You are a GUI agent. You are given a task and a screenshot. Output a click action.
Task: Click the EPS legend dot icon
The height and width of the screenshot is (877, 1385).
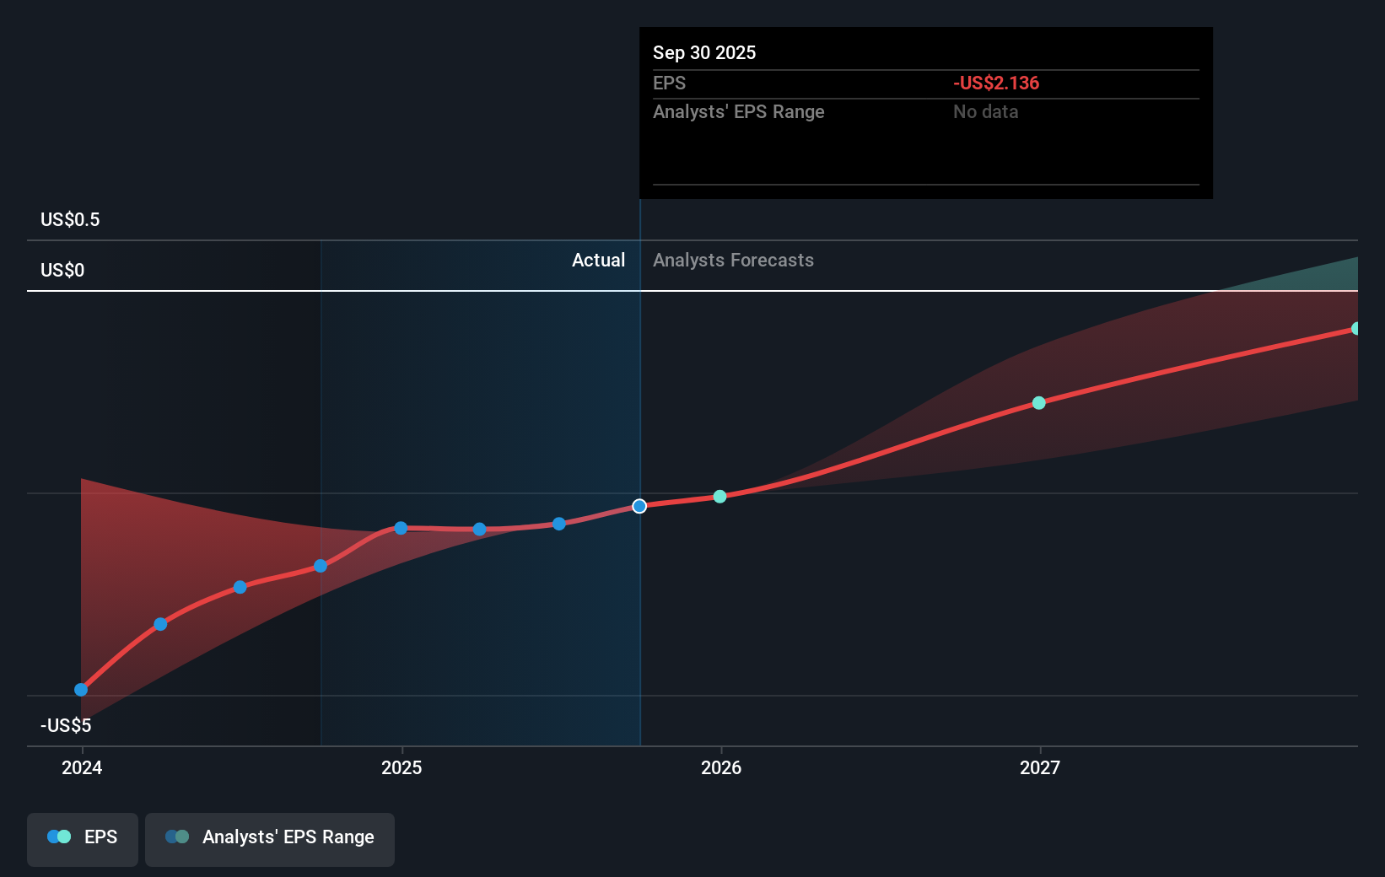click(57, 836)
